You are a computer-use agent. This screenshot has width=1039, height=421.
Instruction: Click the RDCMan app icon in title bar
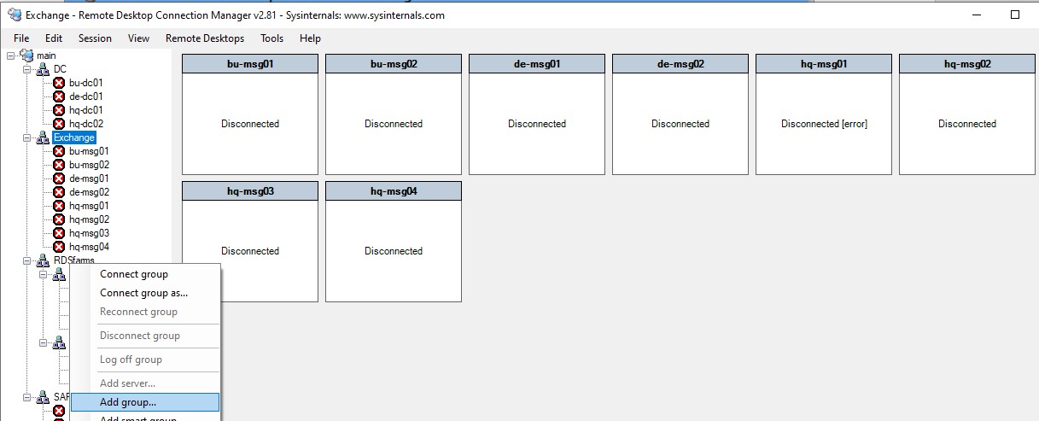point(15,15)
